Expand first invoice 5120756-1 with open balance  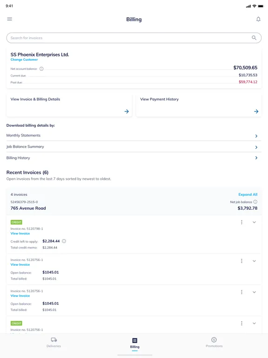click(254, 261)
